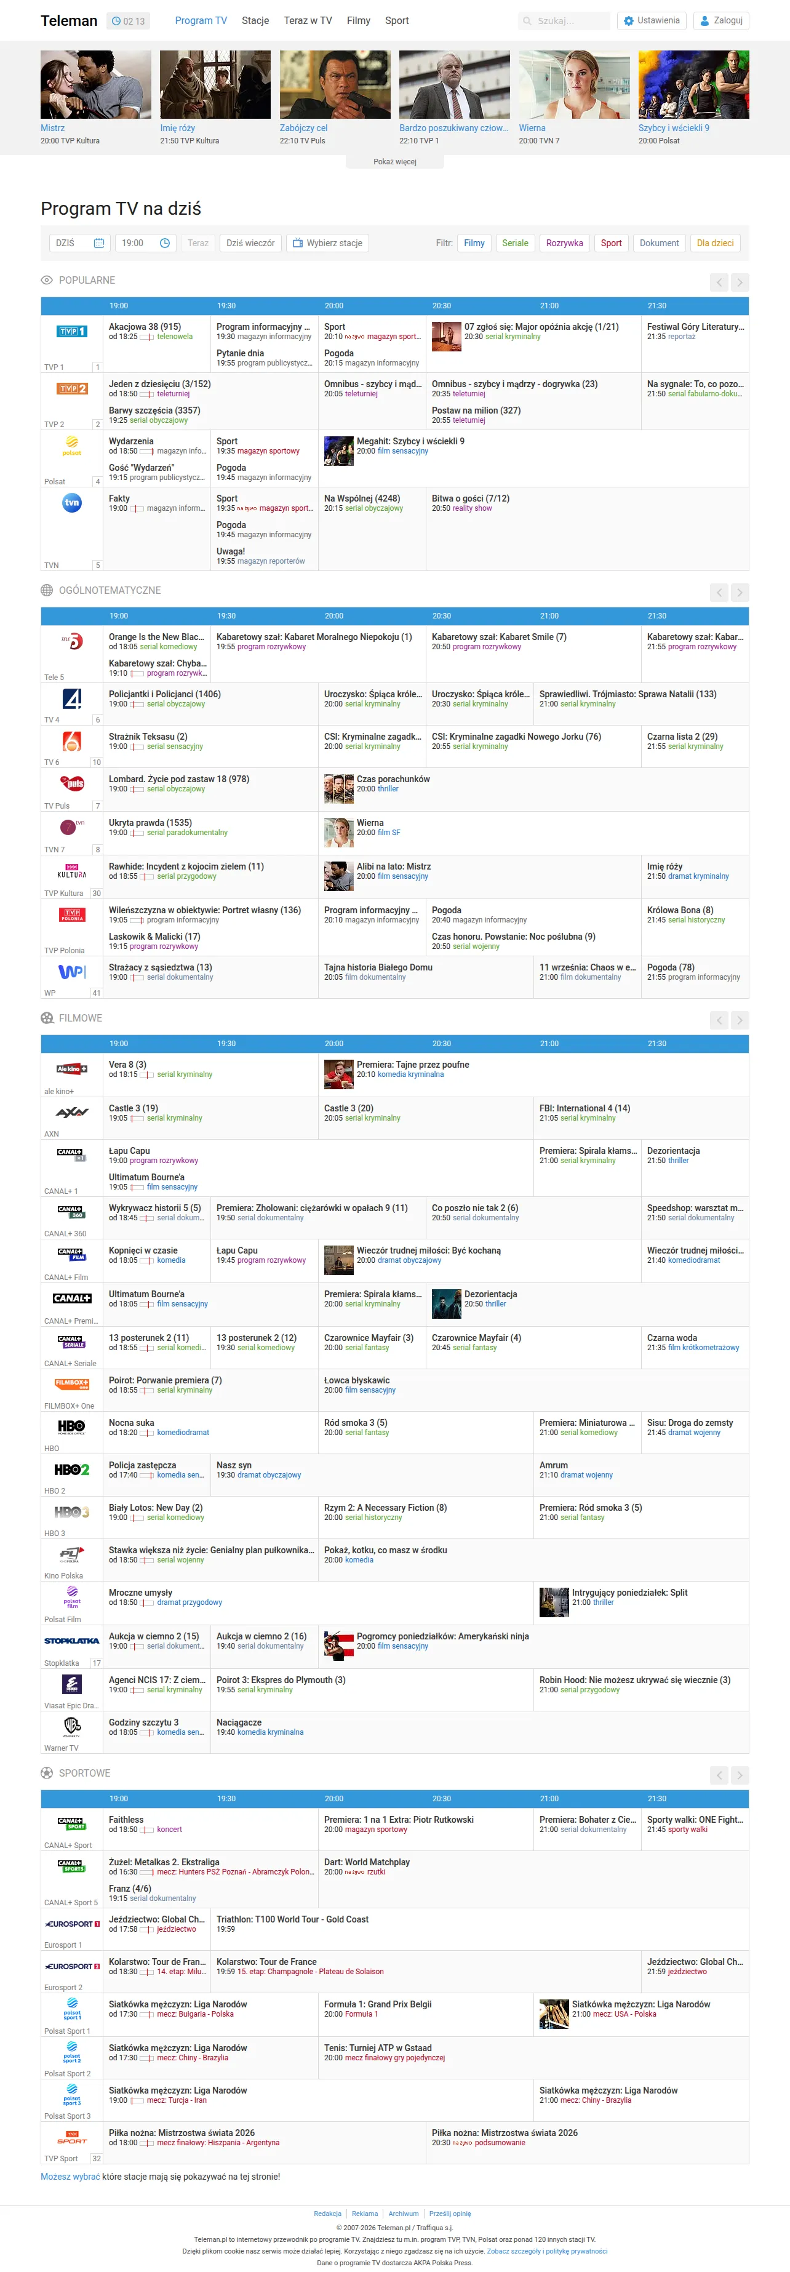
Task: Click the TV Puls channel logo
Action: click(71, 783)
